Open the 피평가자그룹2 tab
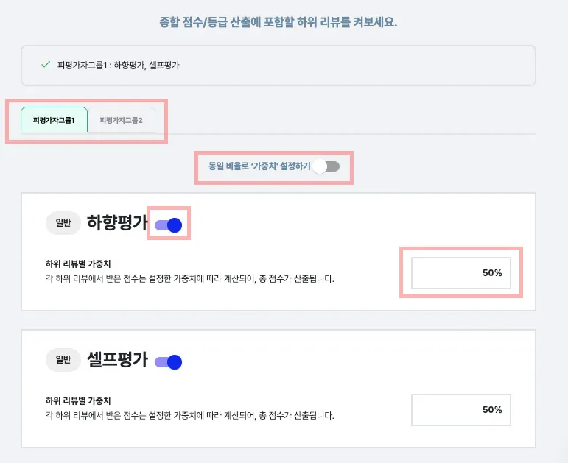568x463 pixels. pyautogui.click(x=121, y=120)
